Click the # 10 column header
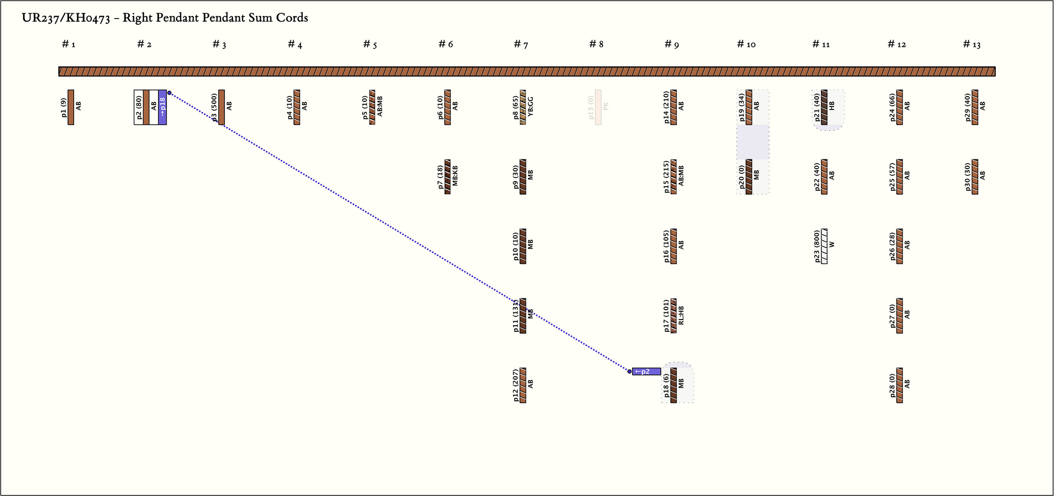Image resolution: width=1054 pixels, height=496 pixels. [746, 44]
